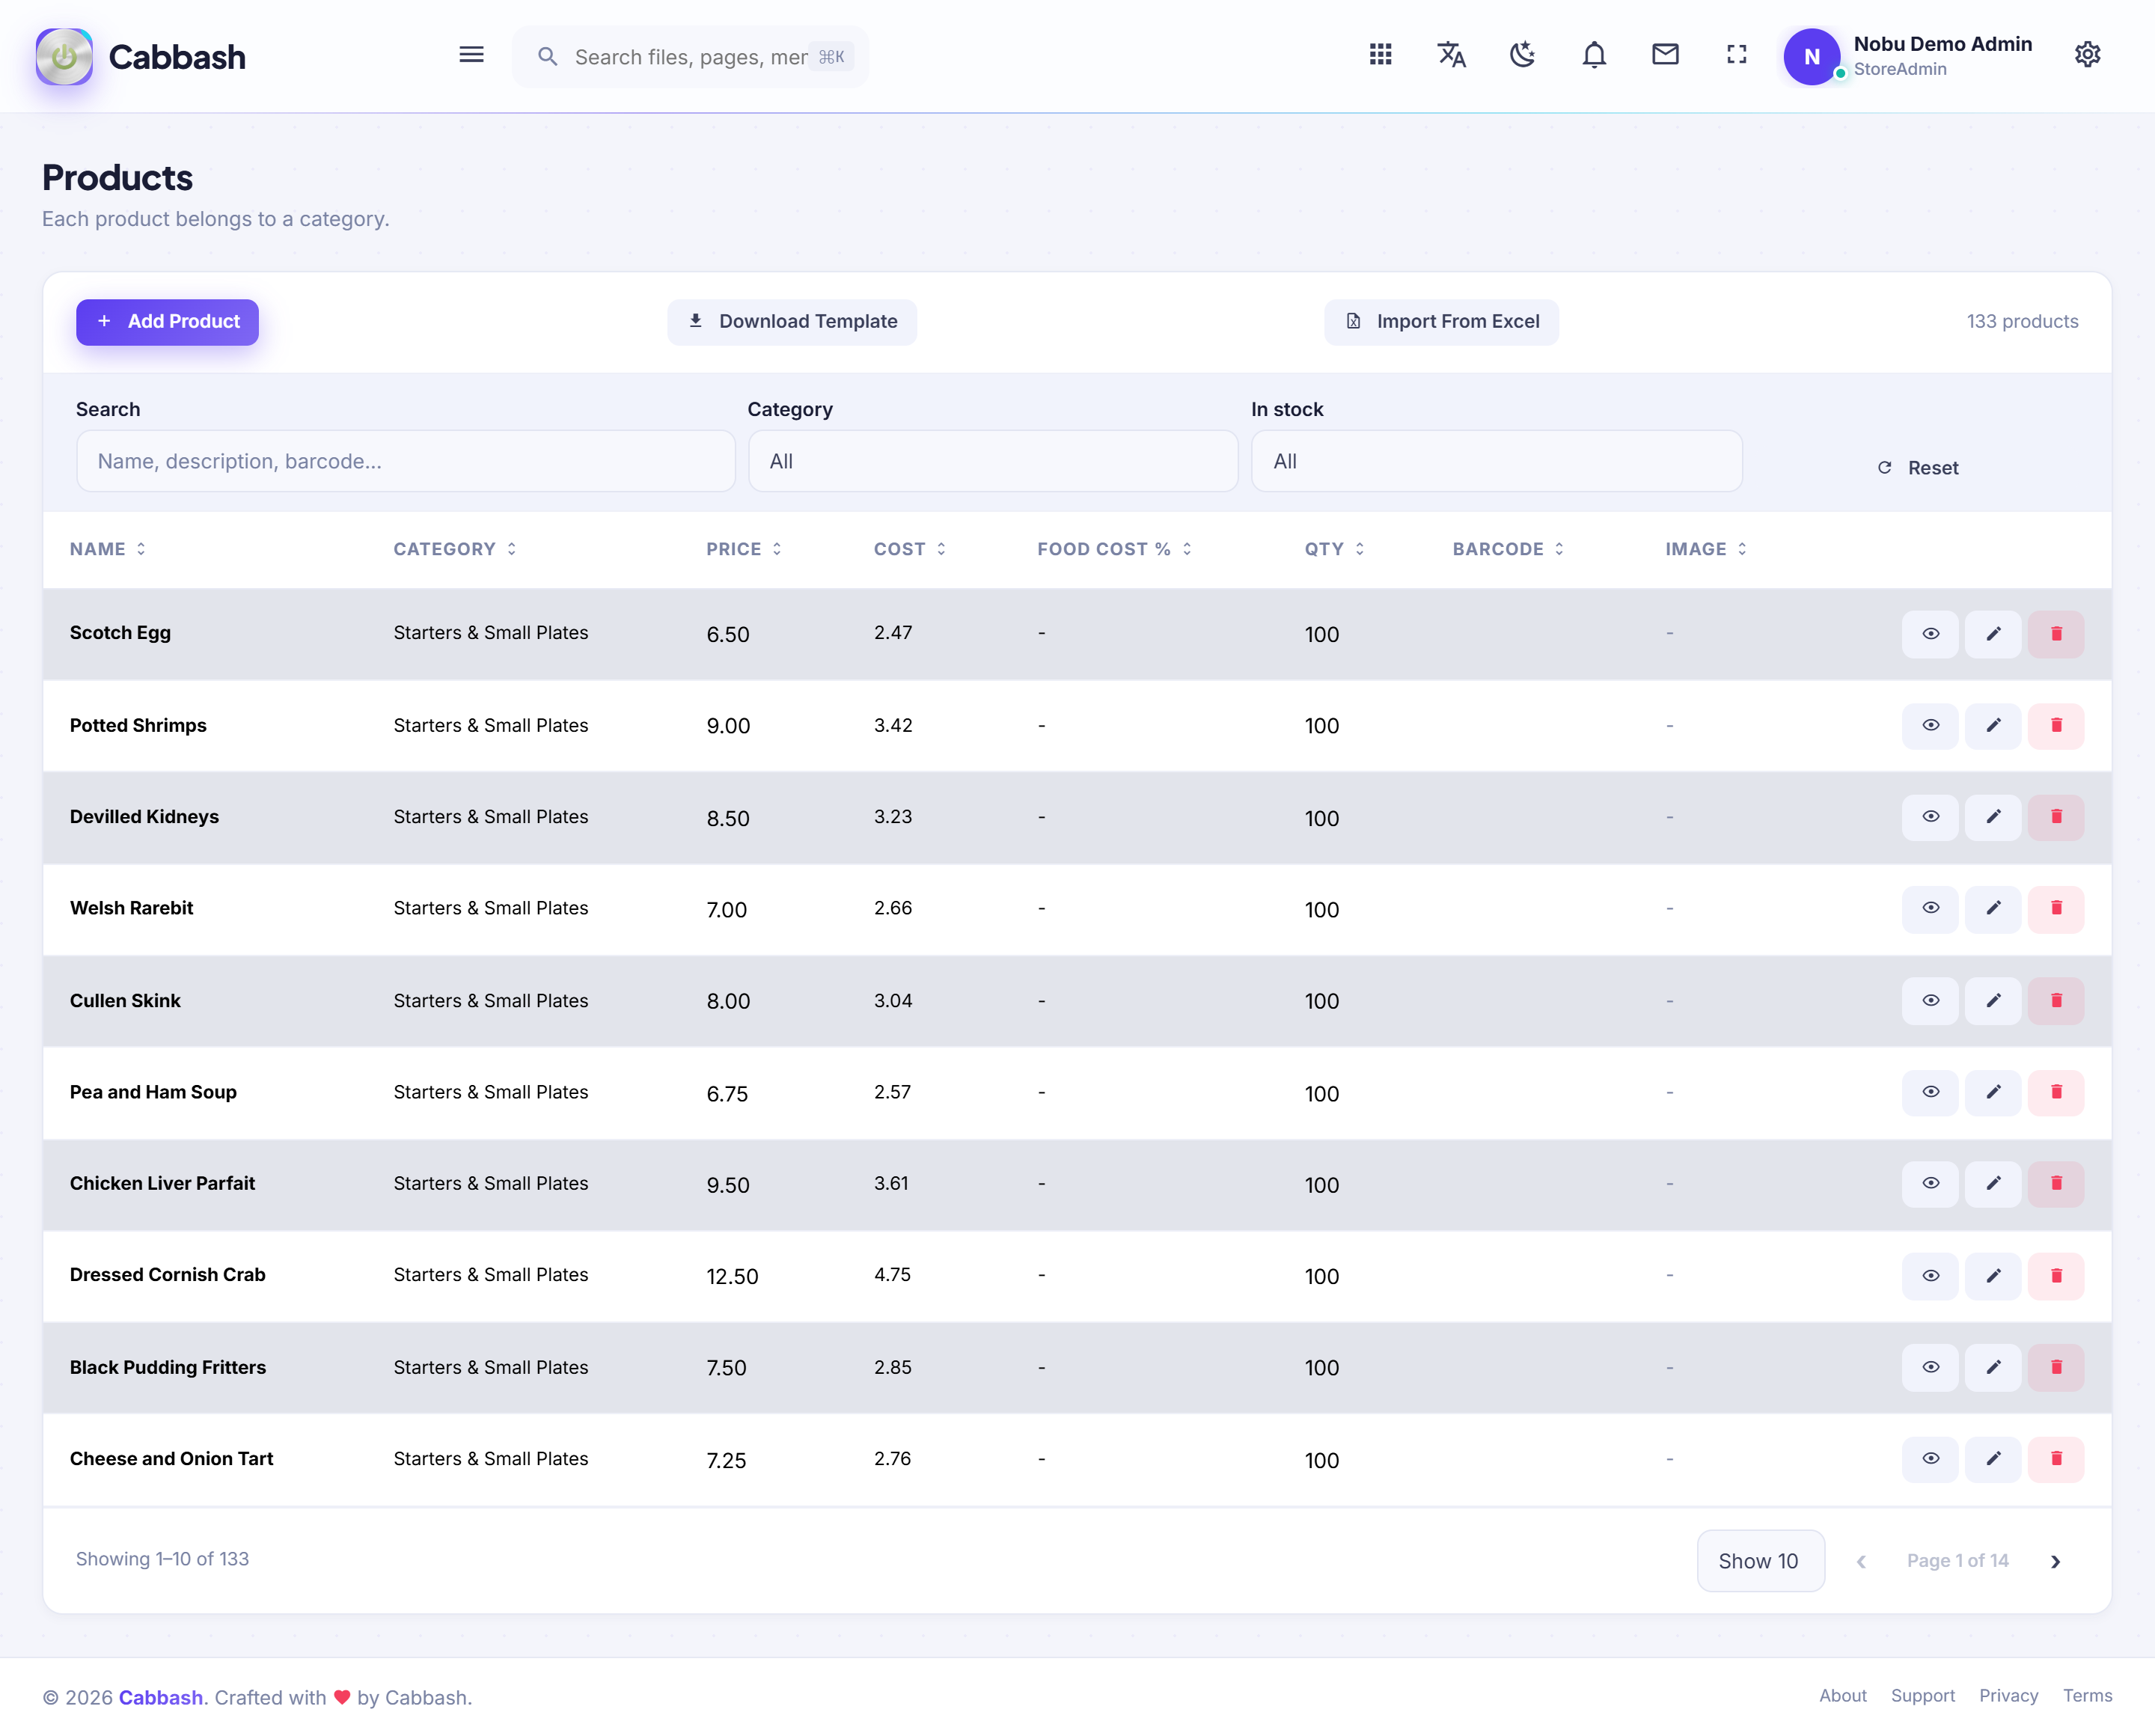Image resolution: width=2155 pixels, height=1736 pixels.
Task: Open the Show 10 page size selector
Action: 1760,1561
